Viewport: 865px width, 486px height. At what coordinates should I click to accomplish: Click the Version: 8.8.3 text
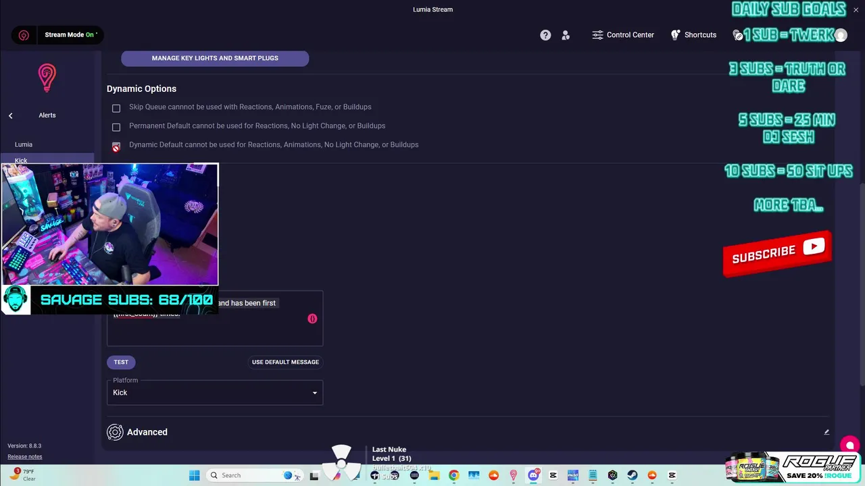(x=24, y=446)
